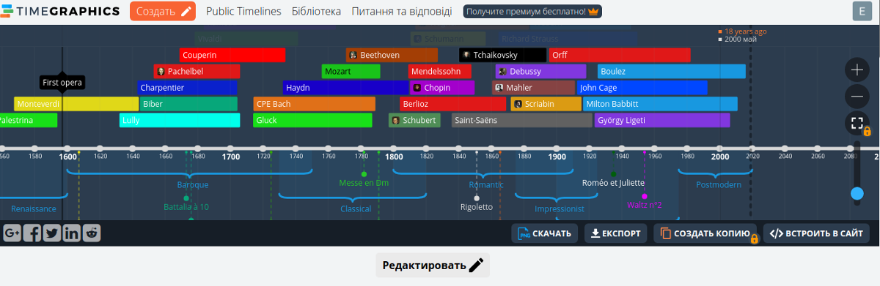Select the Gluck timeline bar
The image size is (880, 286).
(x=313, y=120)
